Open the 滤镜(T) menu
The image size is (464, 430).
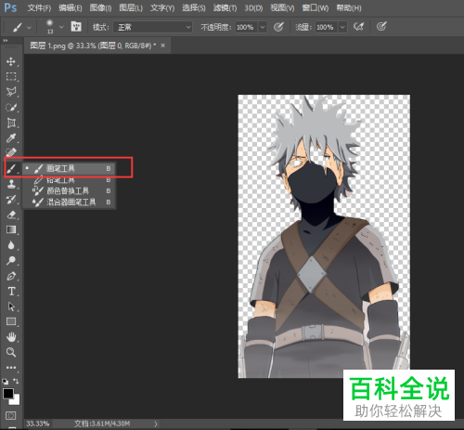[x=225, y=8]
